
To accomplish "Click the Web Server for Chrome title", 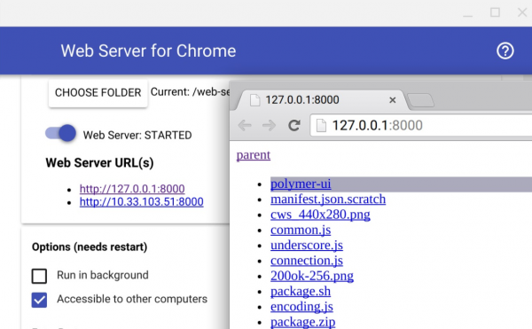I will click(x=148, y=51).
